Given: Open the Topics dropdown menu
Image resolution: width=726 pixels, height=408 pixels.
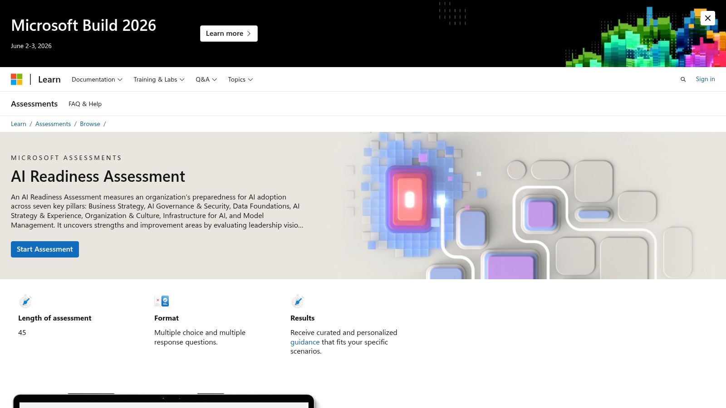Looking at the screenshot, I should click(240, 79).
